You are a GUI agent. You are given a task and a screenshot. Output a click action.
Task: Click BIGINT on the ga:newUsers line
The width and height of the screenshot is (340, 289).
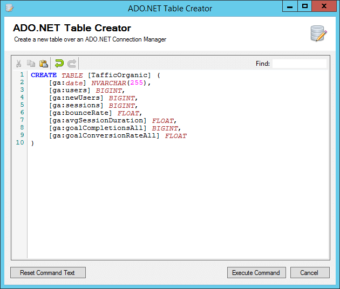coord(122,98)
